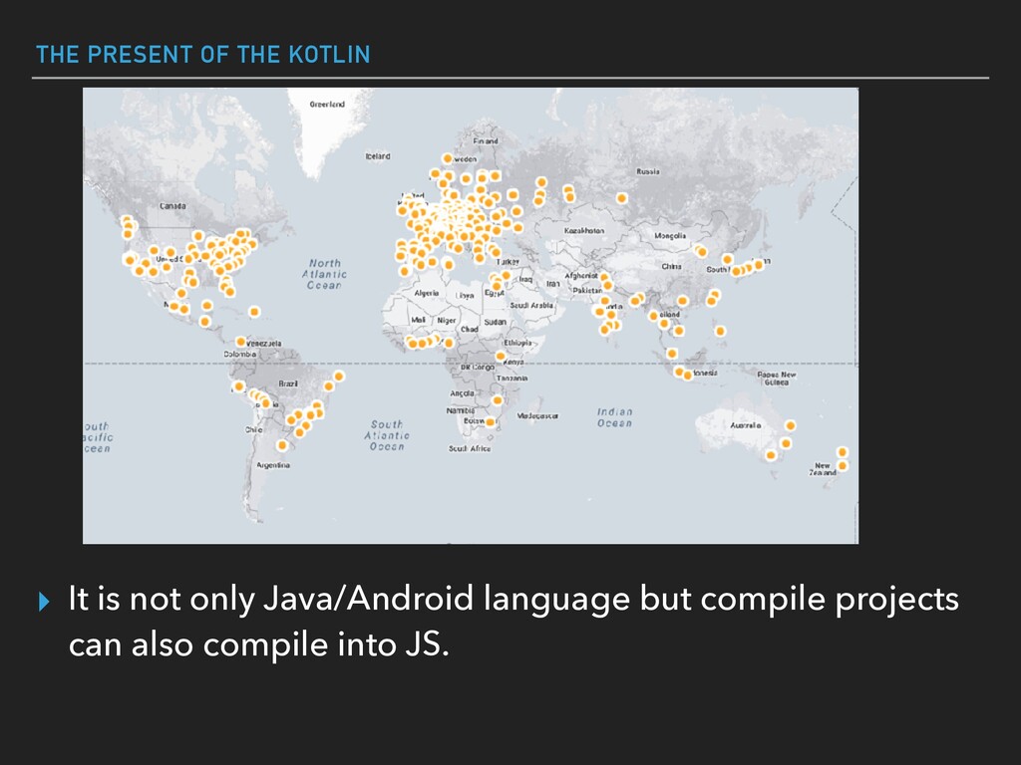Click the 'Colombia' map label
This screenshot has width=1021, height=765.
pos(239,355)
